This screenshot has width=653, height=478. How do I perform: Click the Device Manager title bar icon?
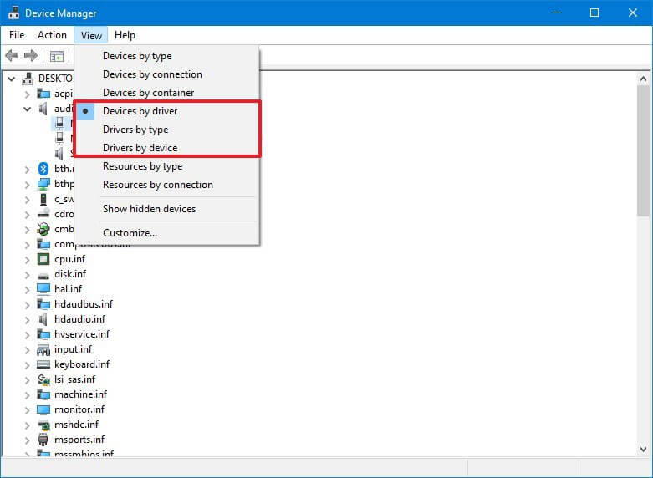tap(13, 13)
